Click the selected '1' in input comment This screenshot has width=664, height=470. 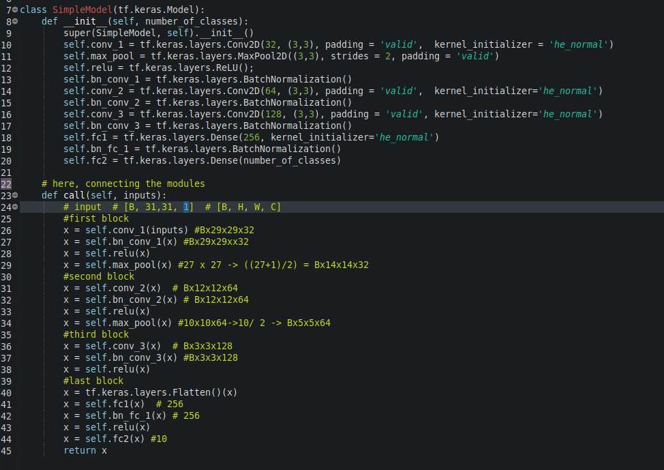tap(186, 207)
